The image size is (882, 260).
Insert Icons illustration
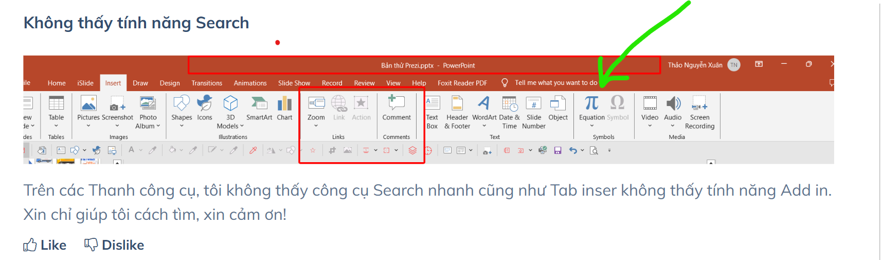205,108
